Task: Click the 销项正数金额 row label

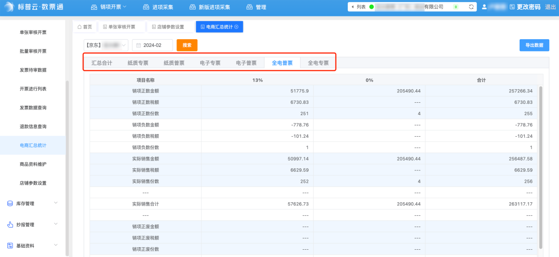Action: point(145,91)
